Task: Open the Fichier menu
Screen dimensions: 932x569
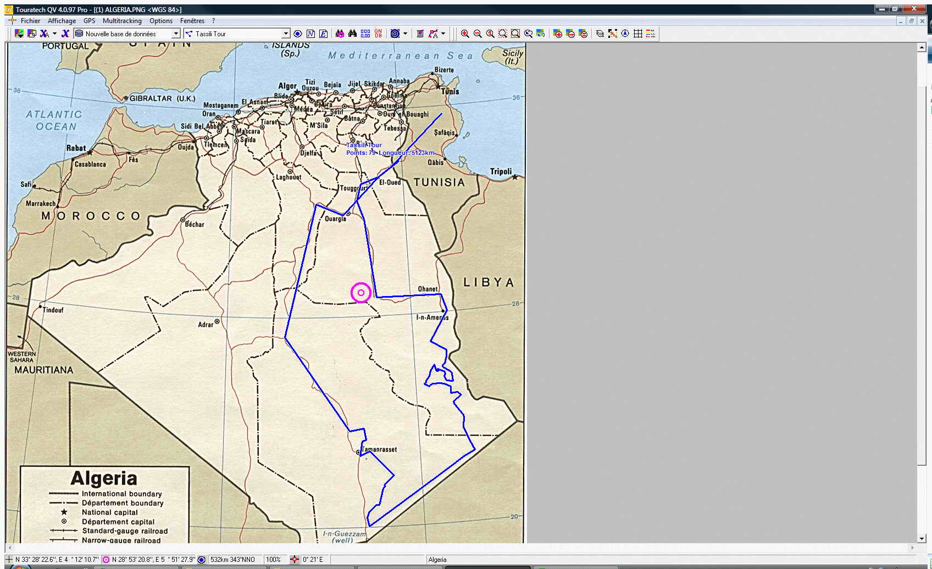Action: point(30,21)
